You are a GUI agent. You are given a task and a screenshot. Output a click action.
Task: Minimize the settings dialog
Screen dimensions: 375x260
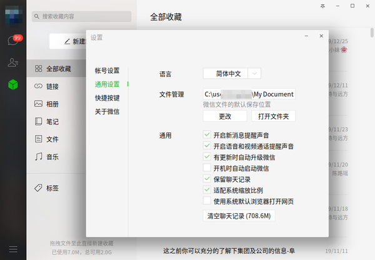(x=306, y=36)
